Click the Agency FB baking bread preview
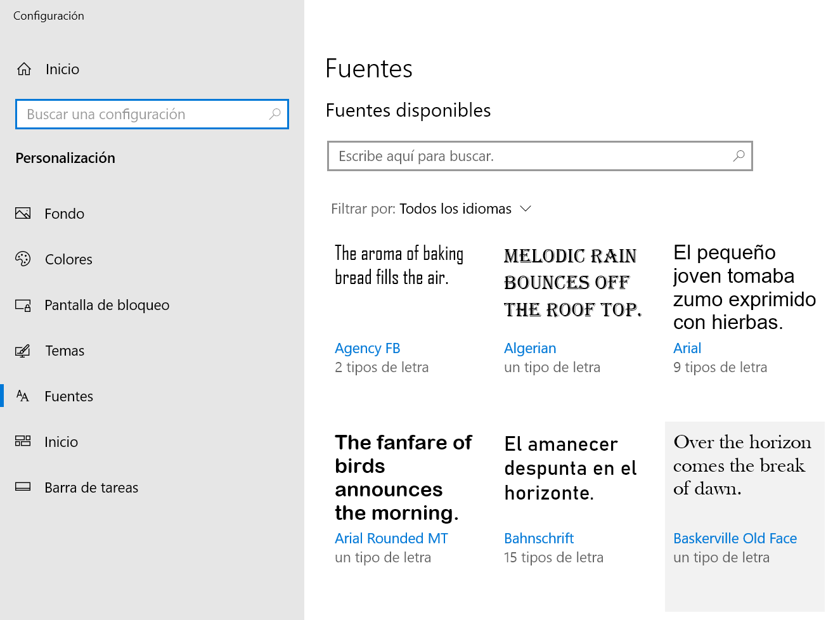Viewport: 833px width, 620px height. point(399,265)
